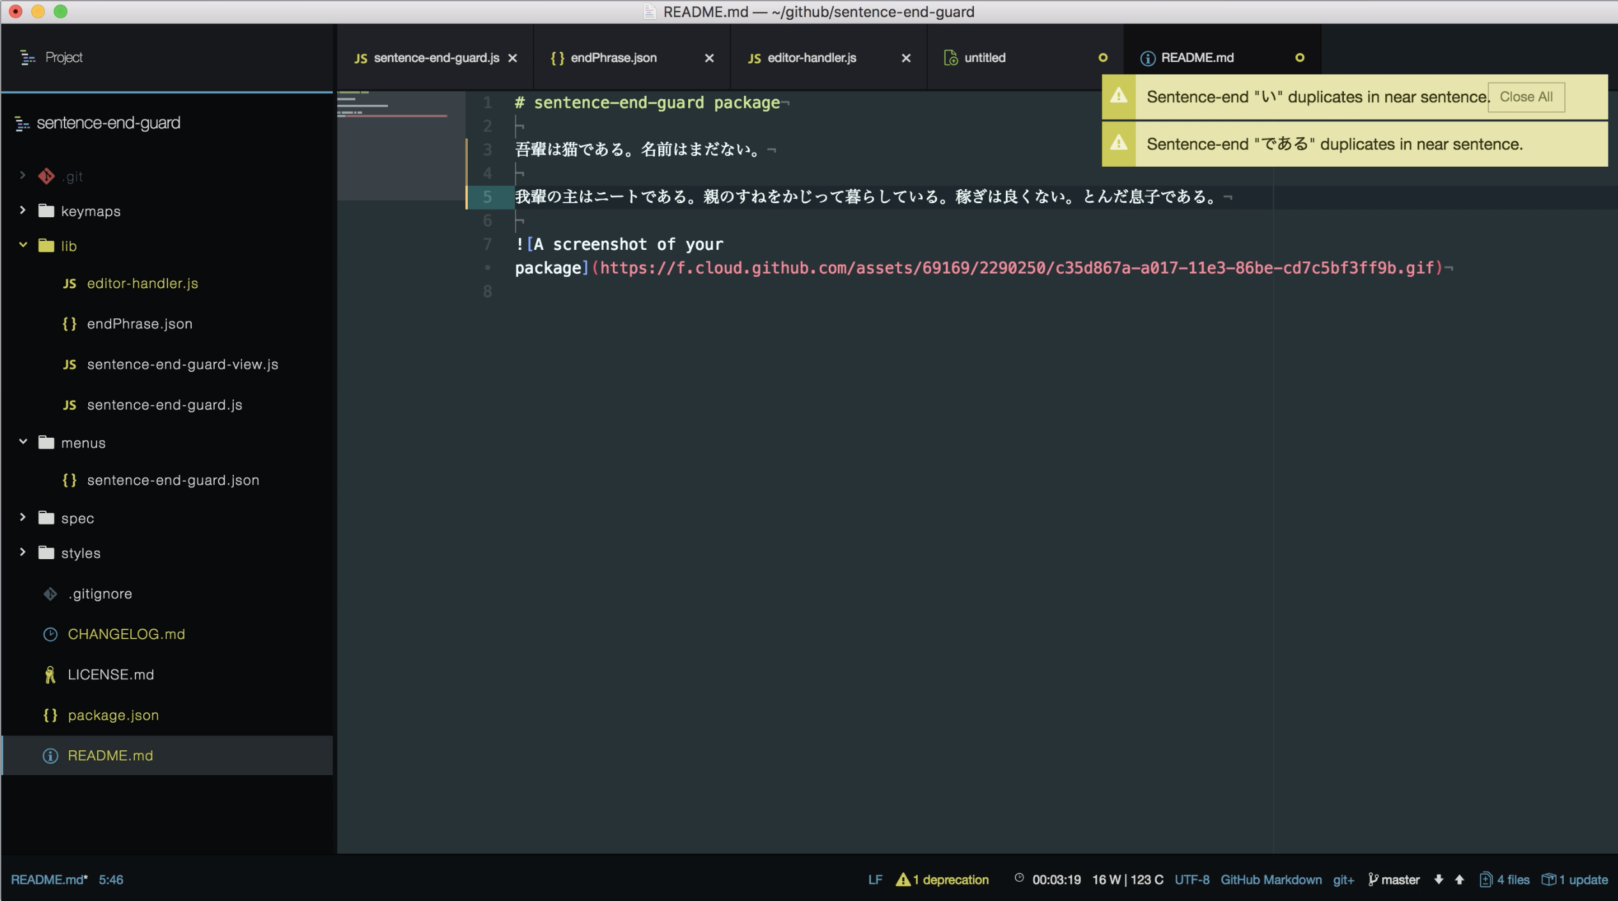The height and width of the screenshot is (901, 1618).
Task: Close the sentence-end-guard.js tab
Action: 512,58
